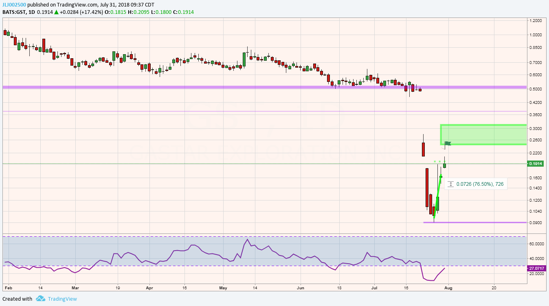Click the Apr date axis label

click(149, 287)
